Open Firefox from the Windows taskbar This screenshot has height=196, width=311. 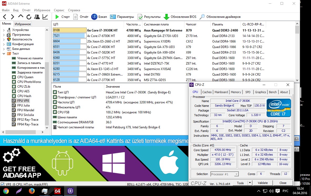pyautogui.click(x=32, y=191)
